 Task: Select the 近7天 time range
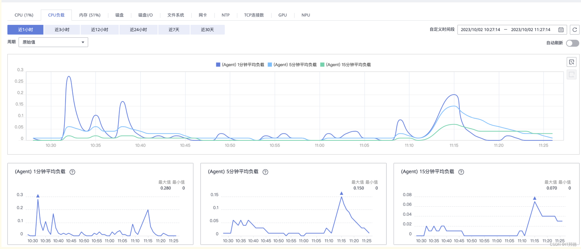tap(174, 30)
